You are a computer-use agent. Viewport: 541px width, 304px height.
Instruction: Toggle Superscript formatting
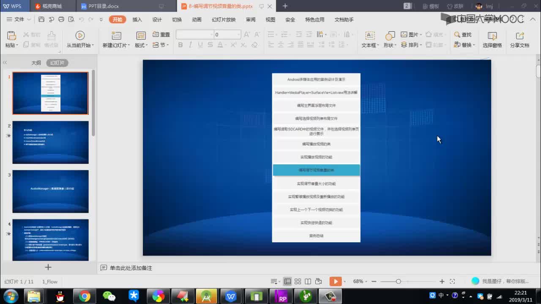233,45
